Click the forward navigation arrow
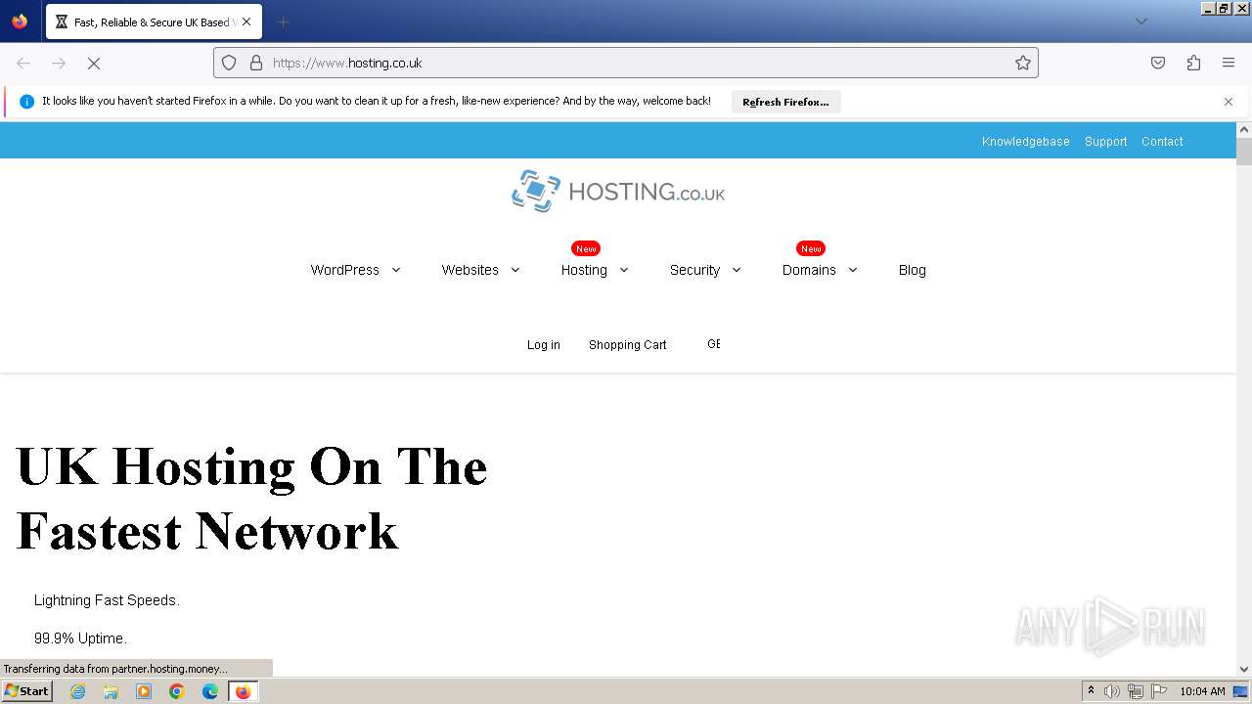 (x=59, y=63)
